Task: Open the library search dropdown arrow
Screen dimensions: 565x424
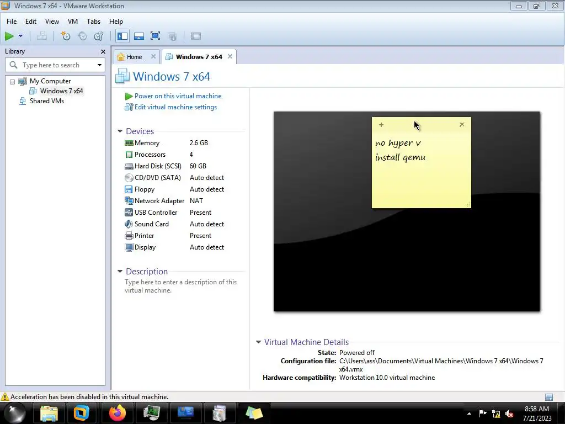Action: [99, 65]
